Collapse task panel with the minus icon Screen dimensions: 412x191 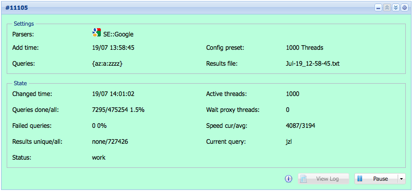pos(379,8)
